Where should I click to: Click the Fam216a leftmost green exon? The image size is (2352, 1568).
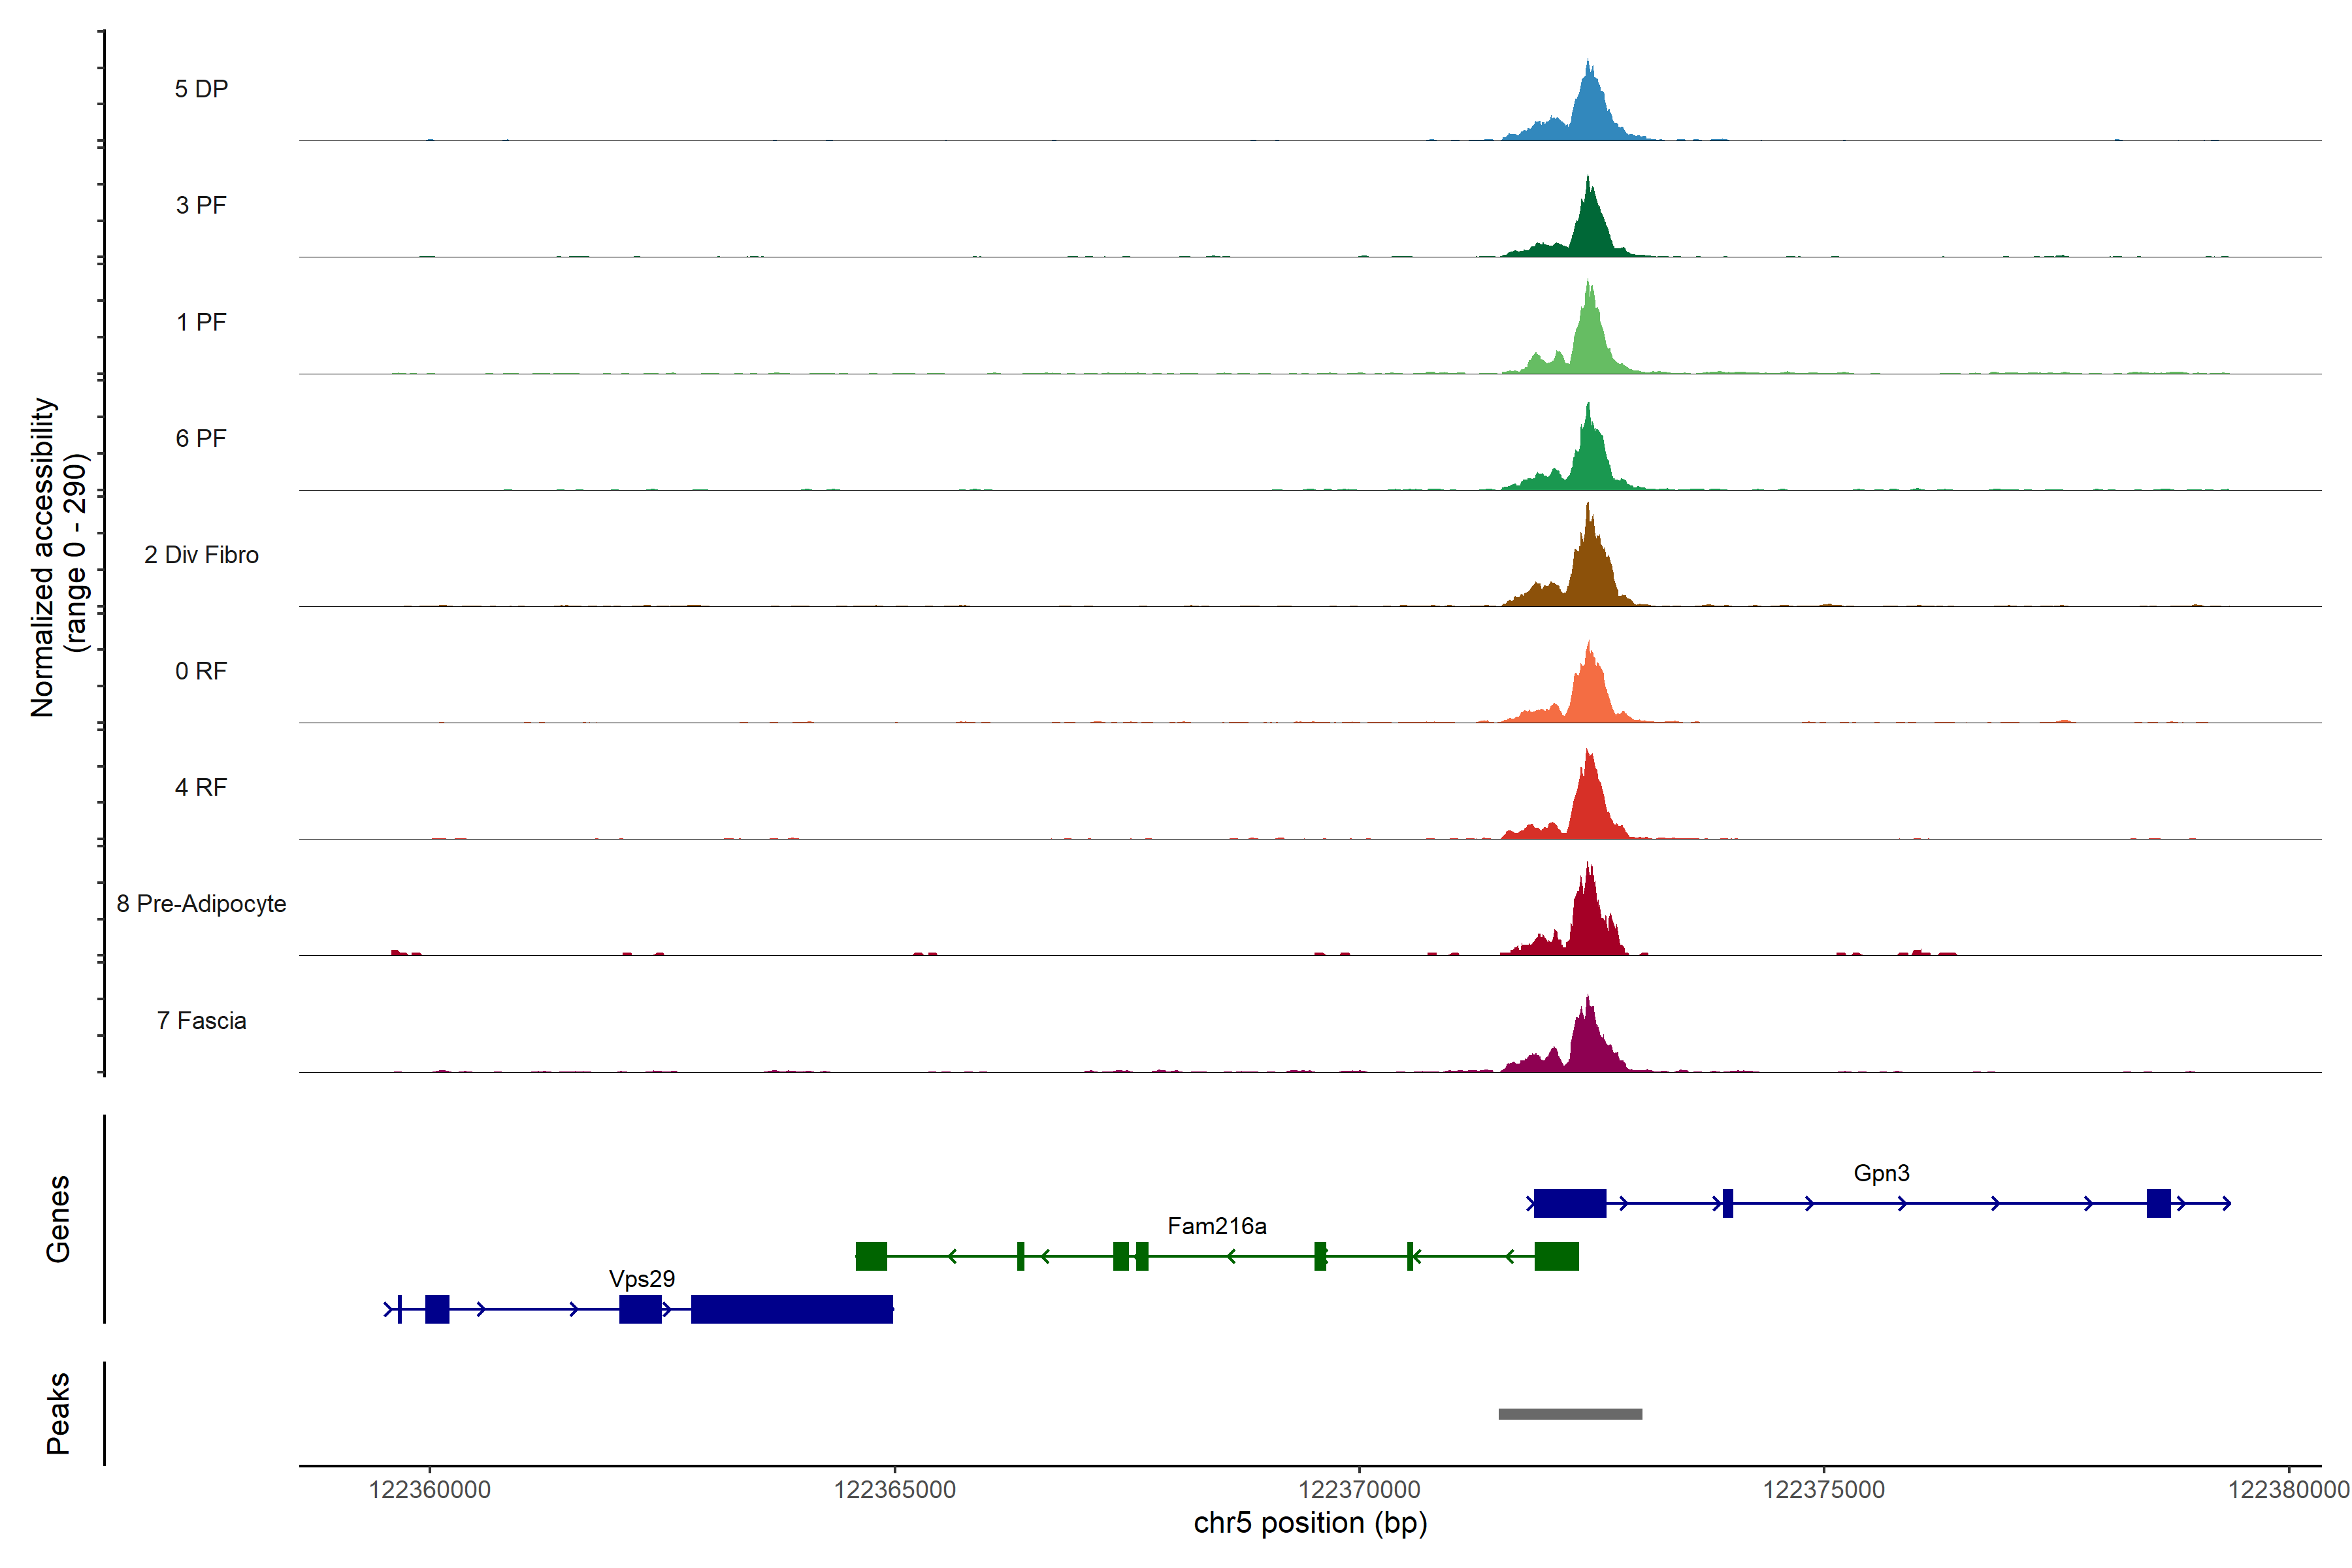(871, 1256)
